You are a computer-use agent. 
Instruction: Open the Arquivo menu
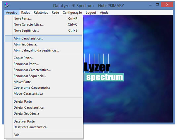pyautogui.click(x=12, y=13)
